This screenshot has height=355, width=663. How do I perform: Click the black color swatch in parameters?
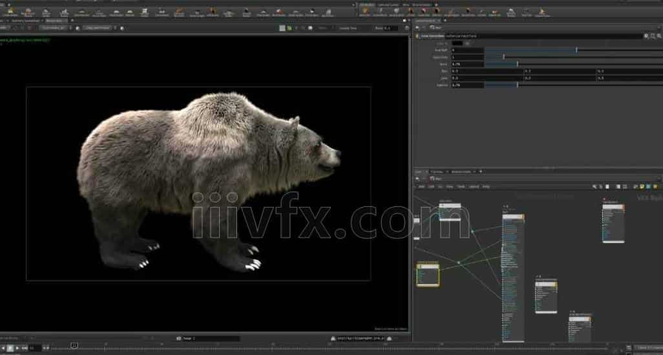(x=457, y=43)
